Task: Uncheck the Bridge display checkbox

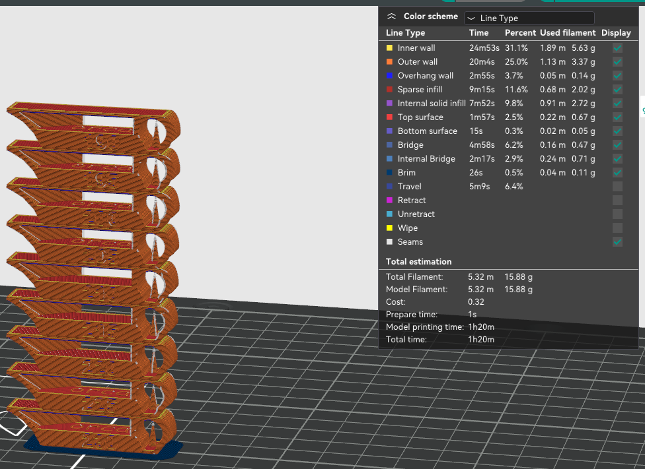Action: (617, 145)
